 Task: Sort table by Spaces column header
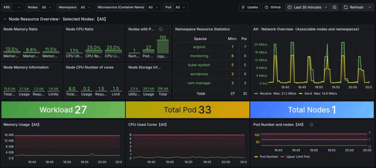tap(200, 38)
